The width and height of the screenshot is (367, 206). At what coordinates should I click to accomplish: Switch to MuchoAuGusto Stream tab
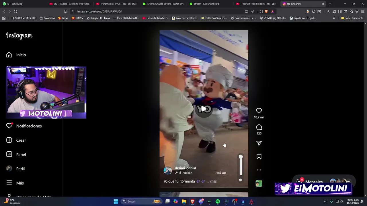click(163, 4)
